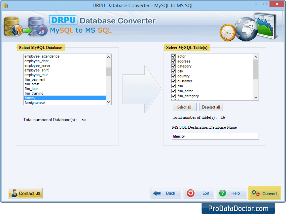Select film_training database
This screenshot has width=286, height=214.
click(65, 93)
